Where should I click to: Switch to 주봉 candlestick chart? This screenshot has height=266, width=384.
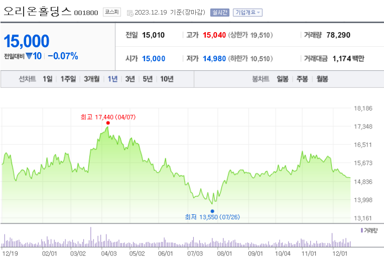click(x=302, y=79)
